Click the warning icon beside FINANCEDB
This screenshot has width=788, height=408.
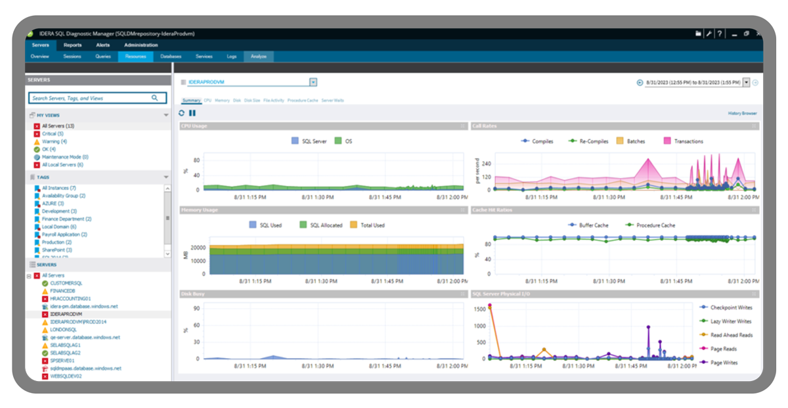(45, 290)
